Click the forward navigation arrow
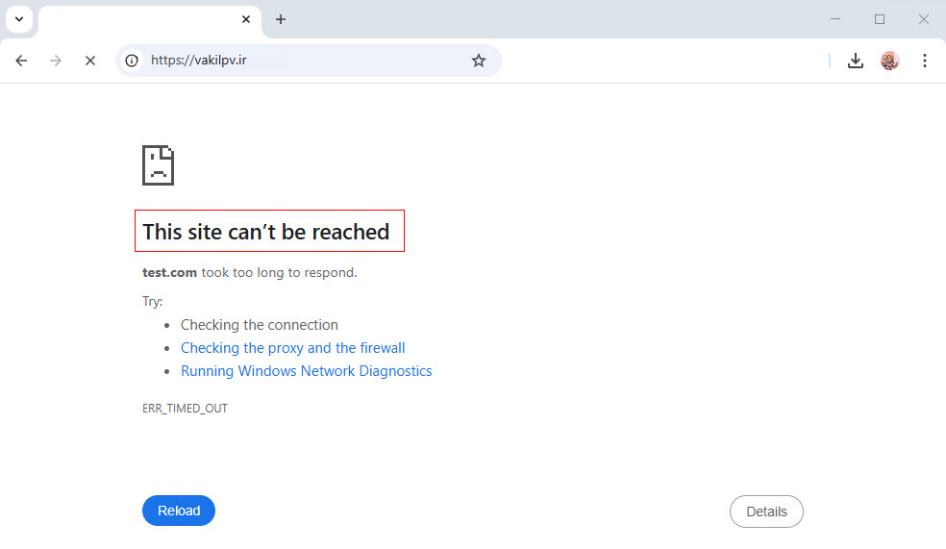The width and height of the screenshot is (946, 549). pos(56,61)
